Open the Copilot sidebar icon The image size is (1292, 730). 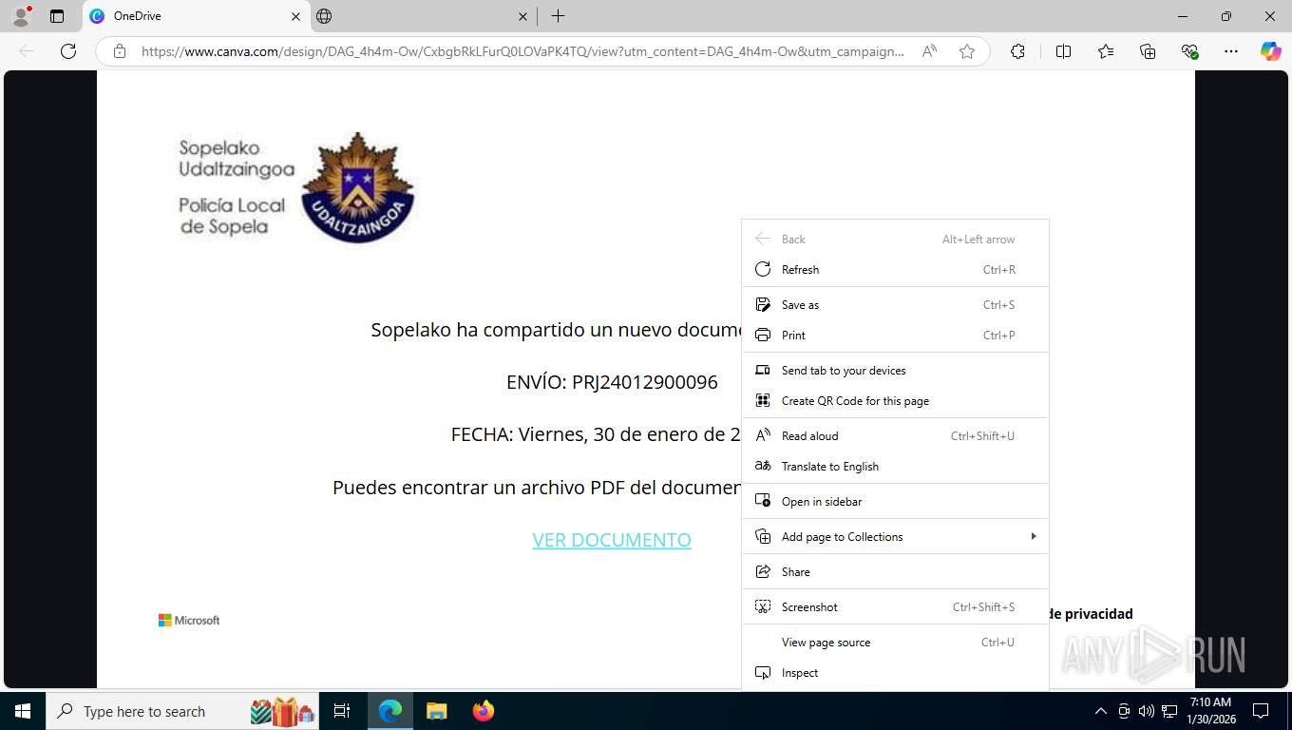click(x=1271, y=51)
